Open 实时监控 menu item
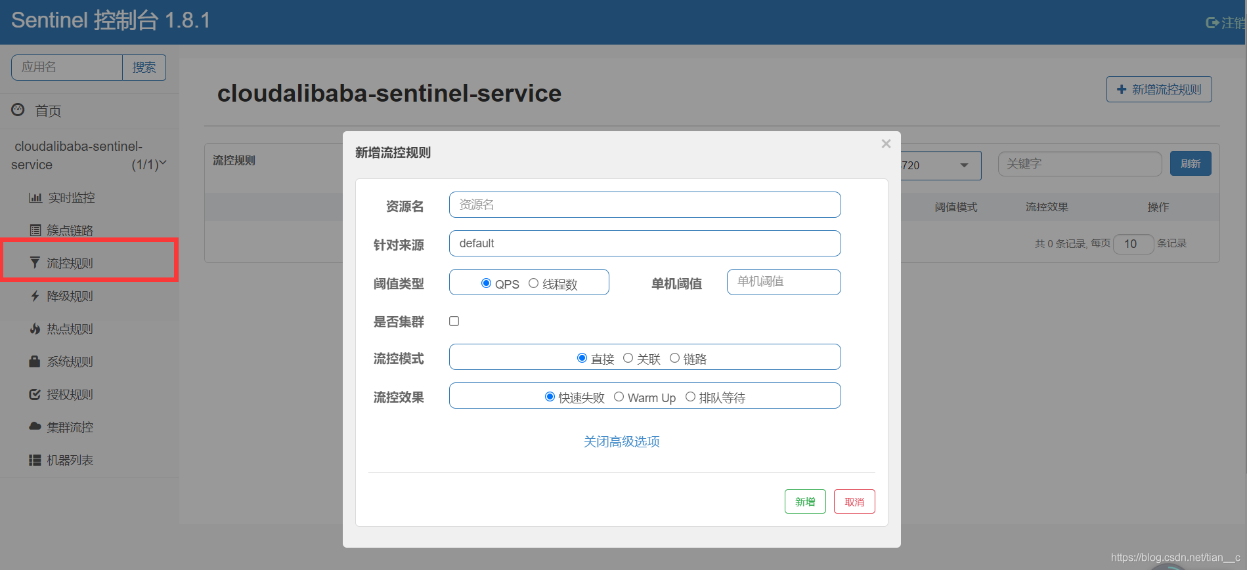Viewport: 1247px width, 570px height. [71, 197]
